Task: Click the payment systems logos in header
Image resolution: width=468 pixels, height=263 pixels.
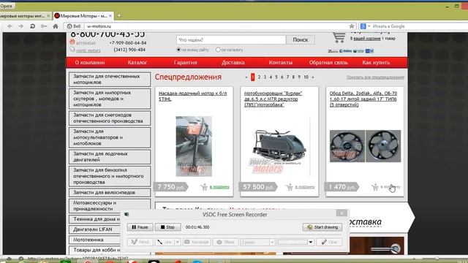Action: click(x=351, y=51)
